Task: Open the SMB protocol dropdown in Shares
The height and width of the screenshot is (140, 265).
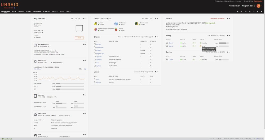Action: pos(120,37)
